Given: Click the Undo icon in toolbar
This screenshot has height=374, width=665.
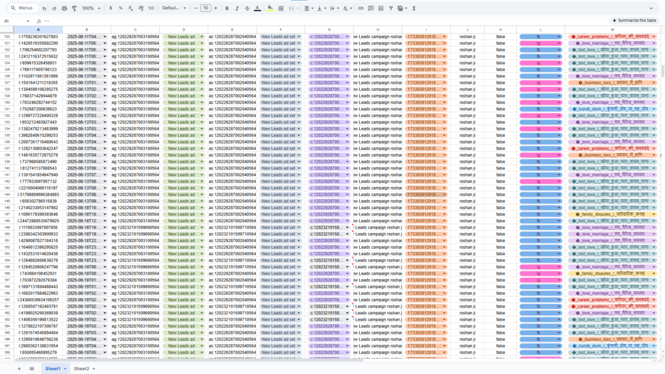Looking at the screenshot, I should click(44, 8).
